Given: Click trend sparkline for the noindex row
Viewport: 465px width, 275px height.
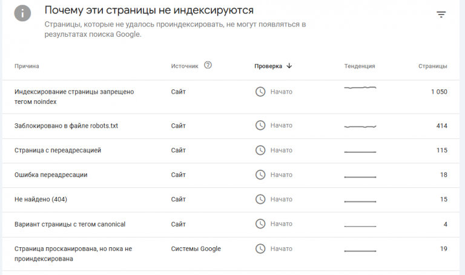Looking at the screenshot, I should (360, 88).
